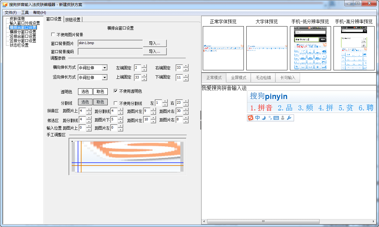Open the 大字体预览 thumbnail
The height and width of the screenshot is (227, 379).
[x=267, y=48]
